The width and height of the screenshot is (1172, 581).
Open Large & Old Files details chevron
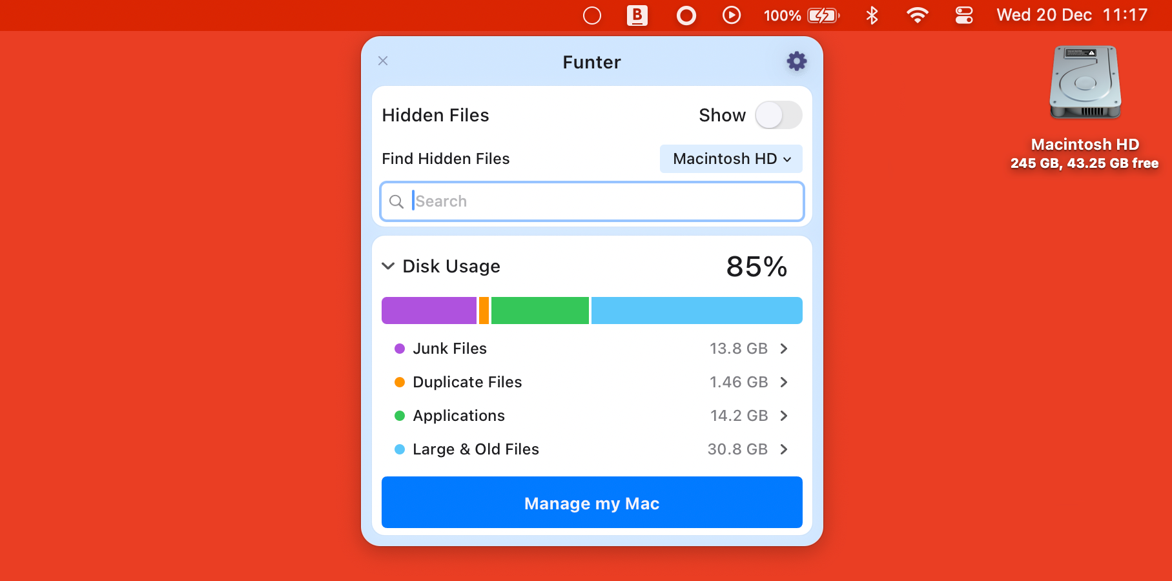click(x=784, y=449)
